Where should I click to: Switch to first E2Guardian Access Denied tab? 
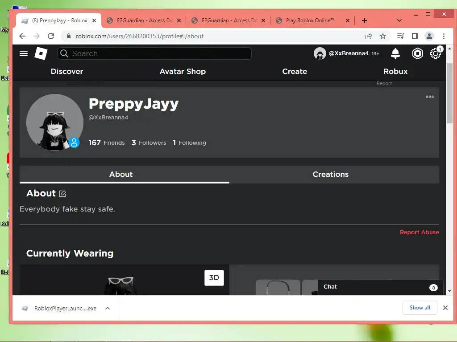point(143,20)
